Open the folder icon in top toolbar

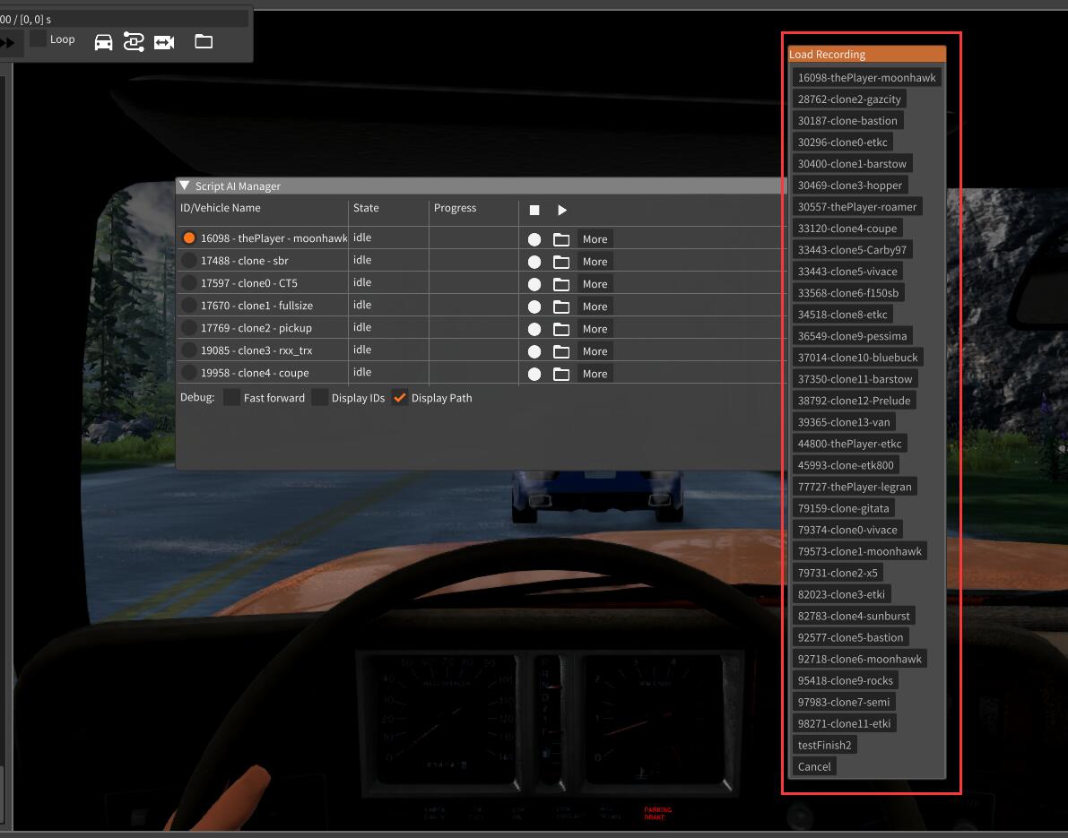204,41
